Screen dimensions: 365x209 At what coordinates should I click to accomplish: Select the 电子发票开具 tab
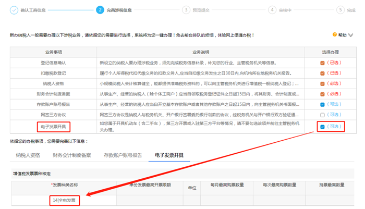tap(169, 155)
